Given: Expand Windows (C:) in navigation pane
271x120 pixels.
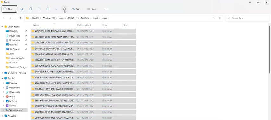Looking at the screenshot, I should point(4,110).
